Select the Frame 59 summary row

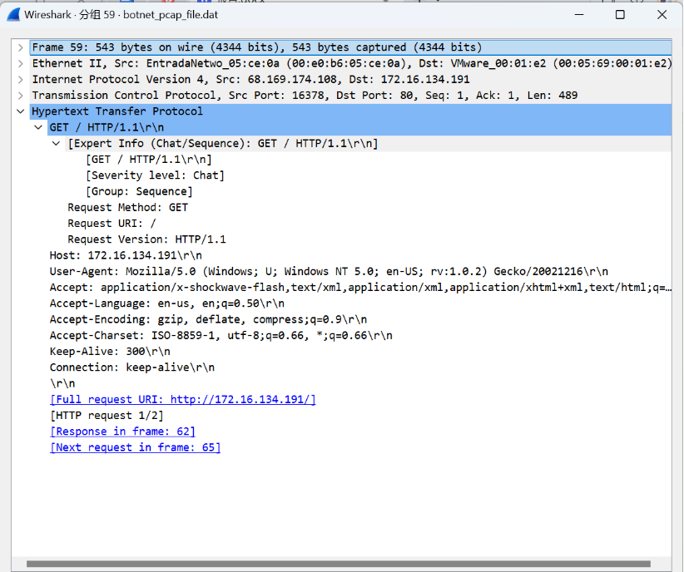[350, 47]
